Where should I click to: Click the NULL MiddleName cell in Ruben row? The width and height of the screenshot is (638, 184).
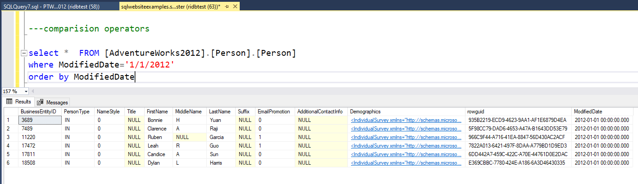190,137
